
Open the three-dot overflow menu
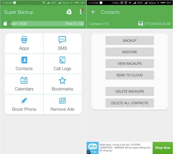[81, 12]
